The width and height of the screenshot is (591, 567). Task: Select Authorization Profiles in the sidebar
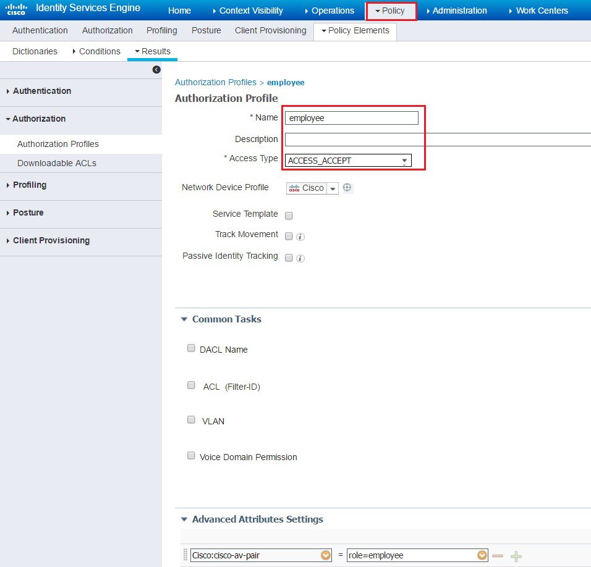58,144
